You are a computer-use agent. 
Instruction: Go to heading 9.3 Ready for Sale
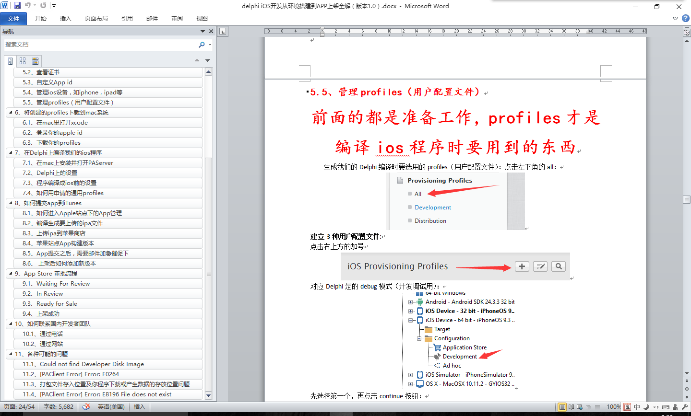(x=108, y=304)
